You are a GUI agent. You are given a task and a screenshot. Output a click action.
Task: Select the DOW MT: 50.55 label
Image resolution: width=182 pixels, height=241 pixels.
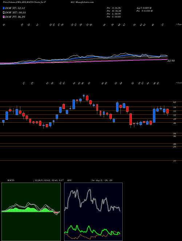point(15,12)
